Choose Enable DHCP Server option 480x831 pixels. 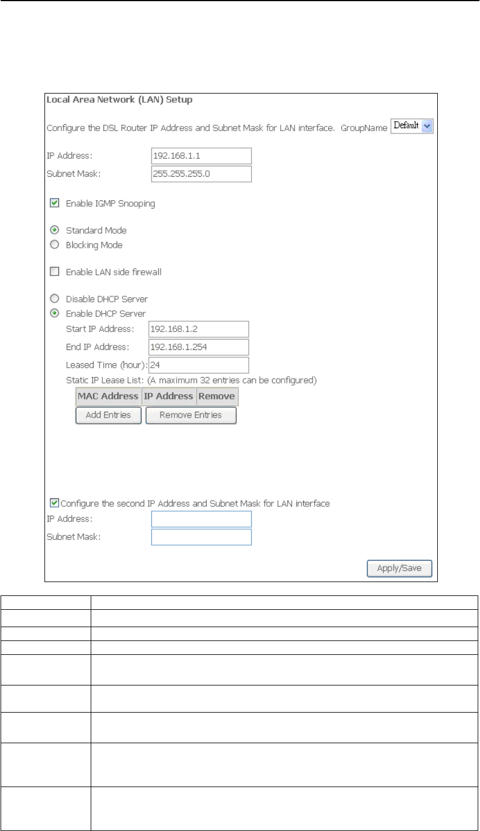click(54, 314)
